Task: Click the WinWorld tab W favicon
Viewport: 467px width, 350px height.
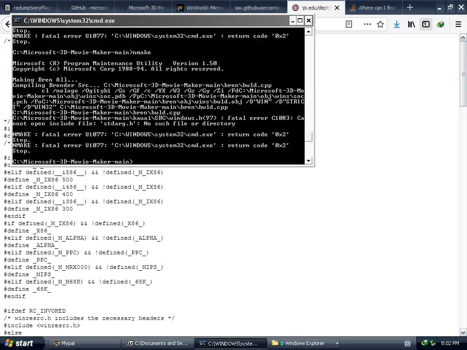Action: point(180,8)
